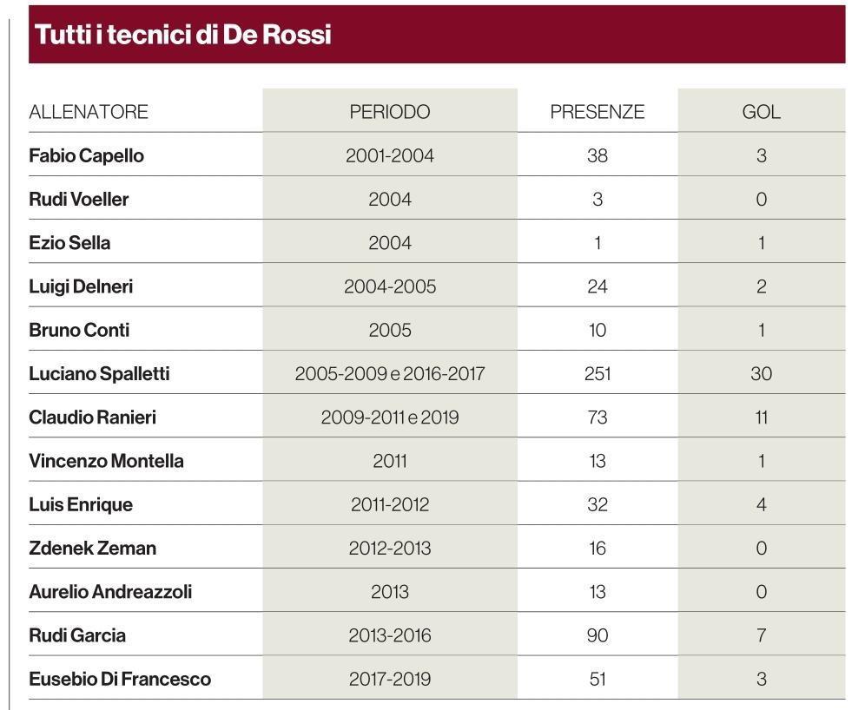Click Luciano Spalletti's 251 appearances cell
This screenshot has height=710, width=865.
pos(598,374)
